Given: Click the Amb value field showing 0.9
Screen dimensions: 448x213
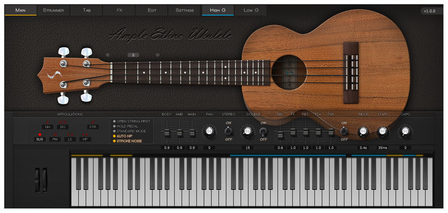Looking at the screenshot, I should [179, 148].
